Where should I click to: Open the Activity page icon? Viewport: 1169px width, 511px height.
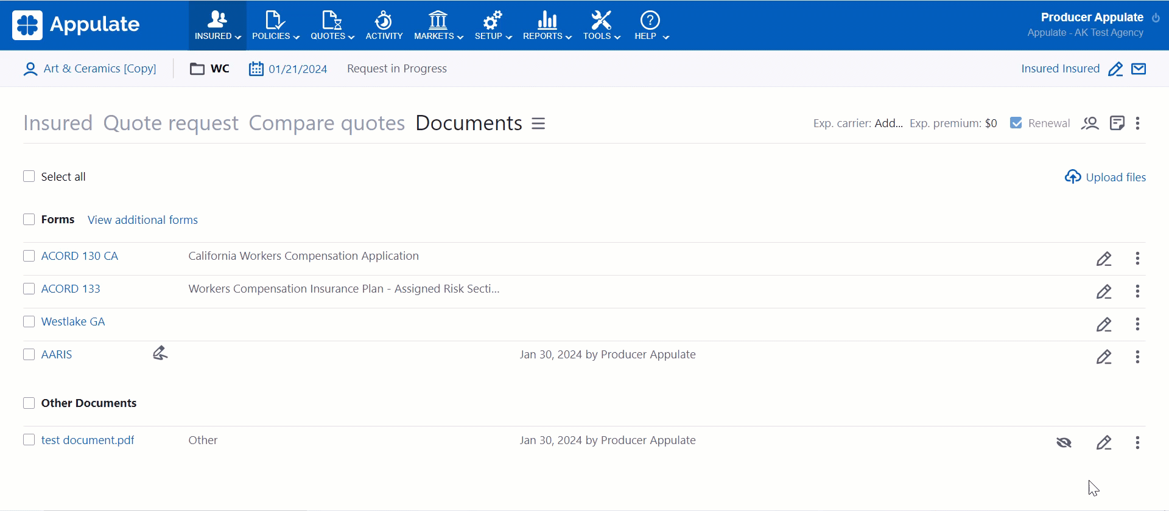tap(384, 25)
